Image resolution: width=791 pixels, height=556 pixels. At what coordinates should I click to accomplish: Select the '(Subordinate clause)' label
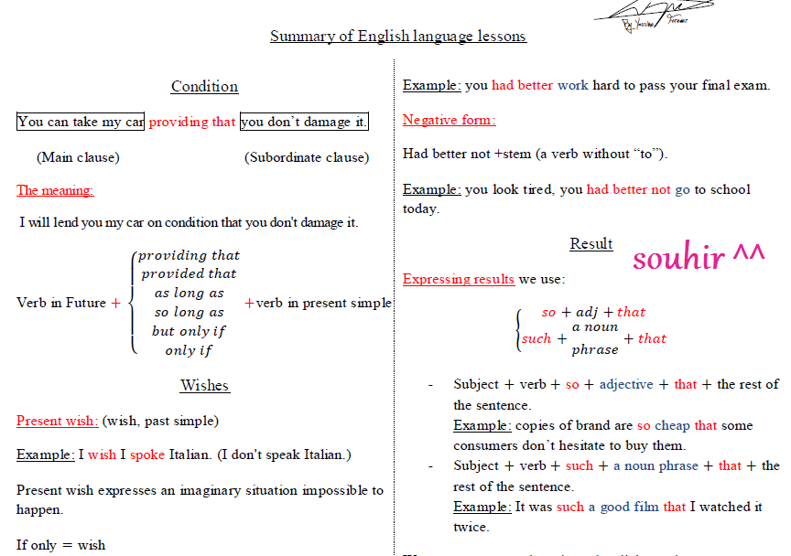point(307,157)
